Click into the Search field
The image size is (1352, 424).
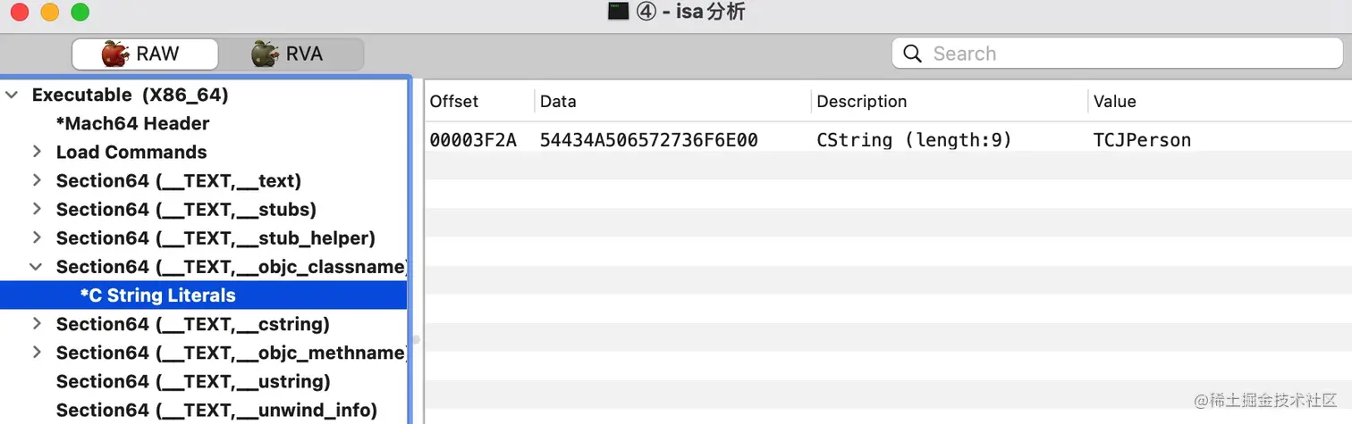click(1127, 54)
